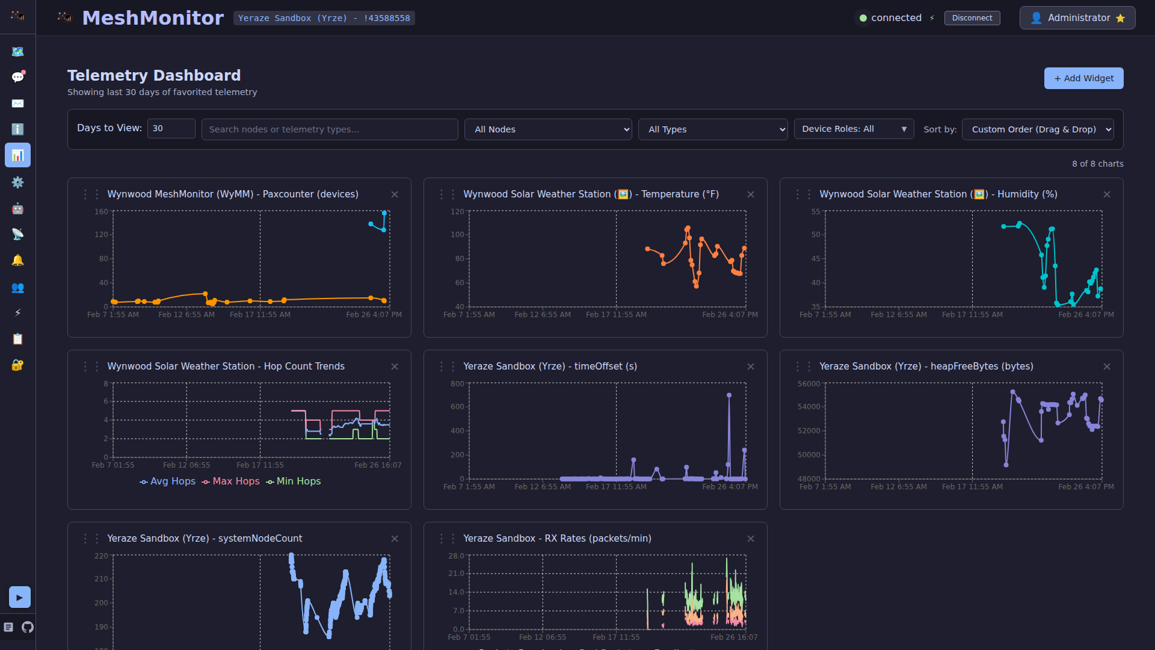The width and height of the screenshot is (1155, 650).
Task: Remove the RX Rates chart widget
Action: (751, 539)
